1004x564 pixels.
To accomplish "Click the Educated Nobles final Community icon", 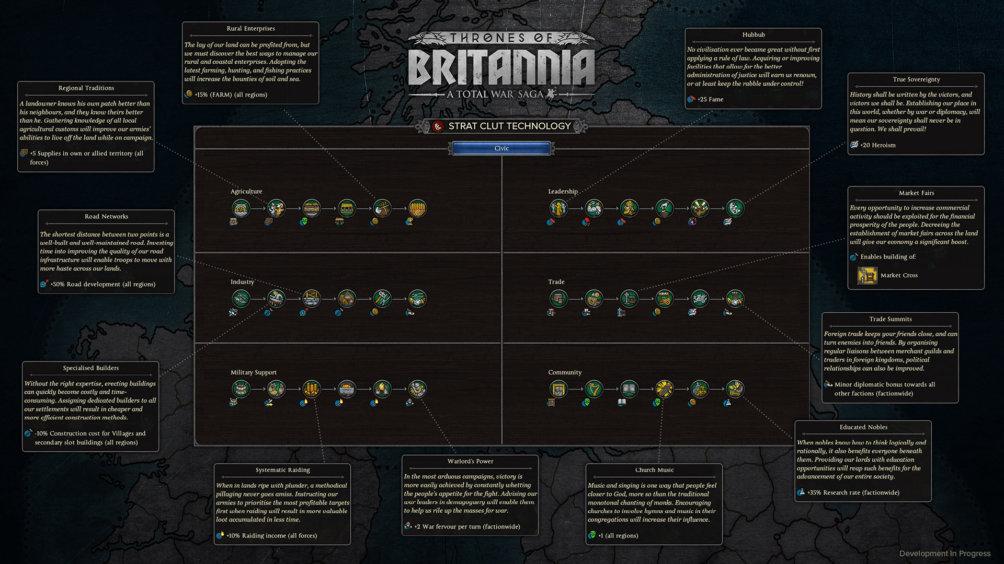I will pyautogui.click(x=735, y=389).
